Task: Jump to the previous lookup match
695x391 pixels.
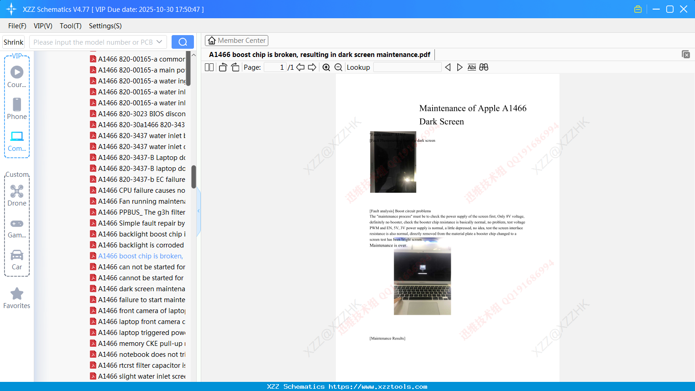Action: (448, 67)
